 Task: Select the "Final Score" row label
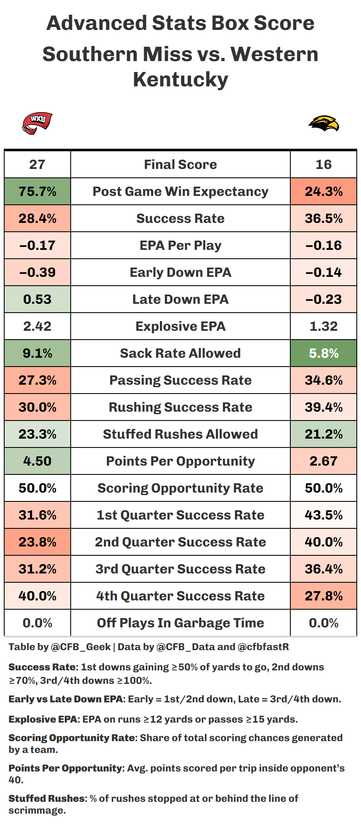[180, 164]
